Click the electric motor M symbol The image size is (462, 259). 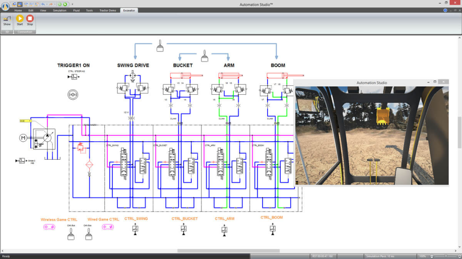click(23, 138)
